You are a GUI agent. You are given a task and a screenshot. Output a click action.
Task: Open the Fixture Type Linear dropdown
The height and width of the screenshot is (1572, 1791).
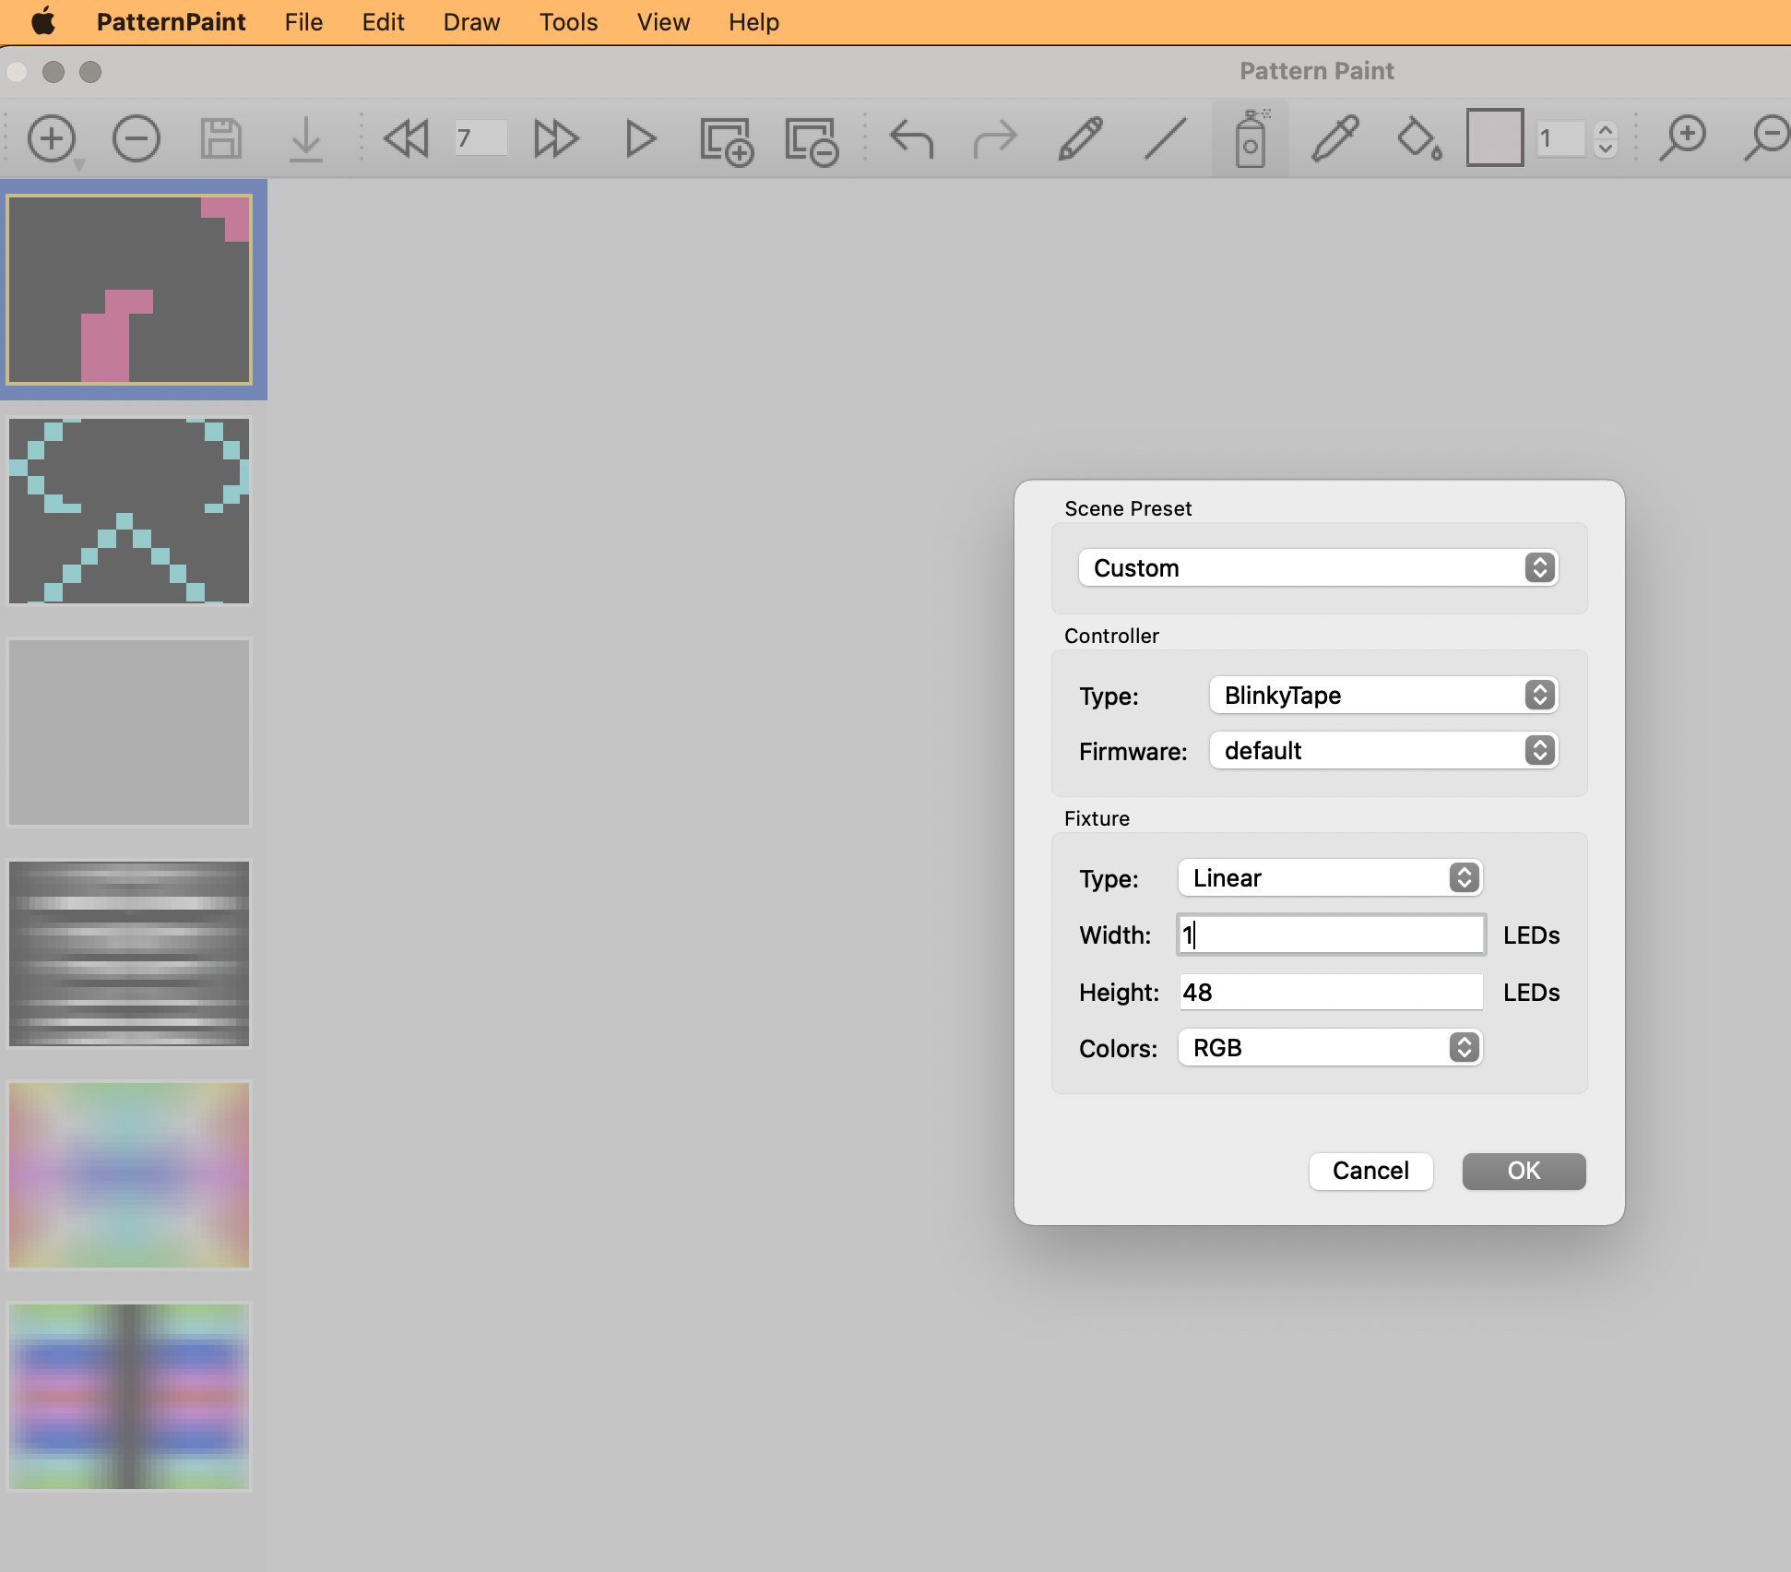click(1329, 877)
